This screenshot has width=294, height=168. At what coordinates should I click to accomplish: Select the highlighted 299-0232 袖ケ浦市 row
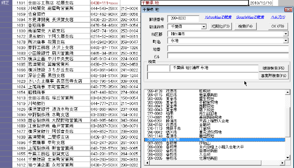point(215,140)
